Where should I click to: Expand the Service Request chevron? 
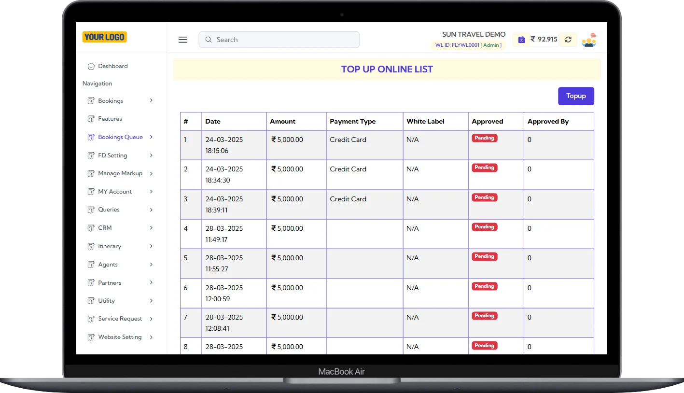[x=151, y=319]
